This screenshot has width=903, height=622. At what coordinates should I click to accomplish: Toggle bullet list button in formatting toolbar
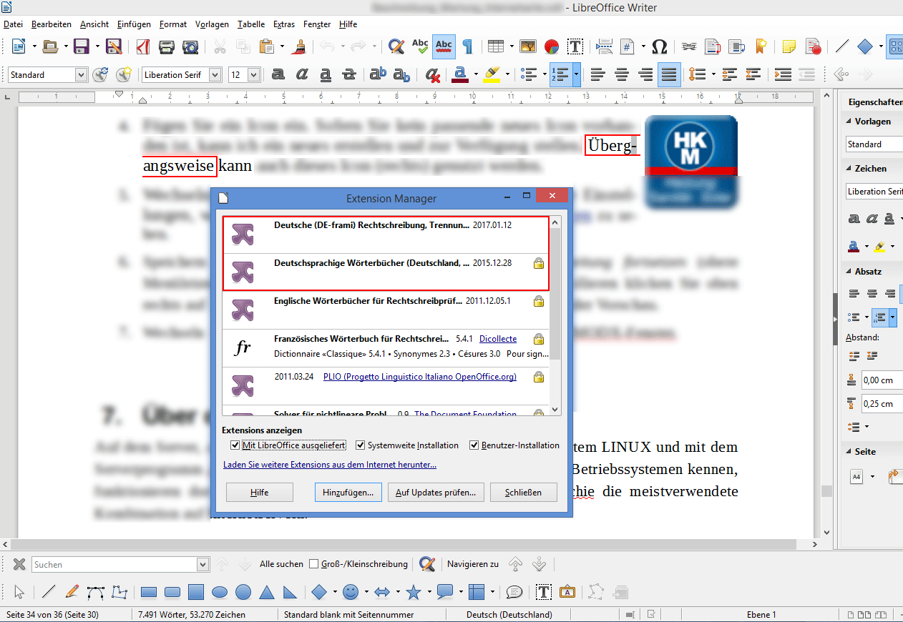[529, 74]
